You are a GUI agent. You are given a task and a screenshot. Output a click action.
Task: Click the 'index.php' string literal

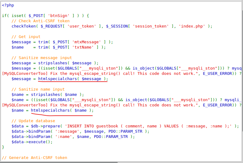pos(192,26)
